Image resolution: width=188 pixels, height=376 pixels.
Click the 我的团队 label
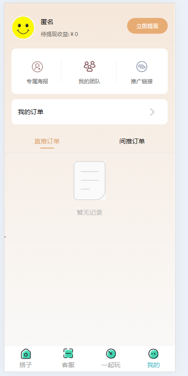(x=90, y=82)
